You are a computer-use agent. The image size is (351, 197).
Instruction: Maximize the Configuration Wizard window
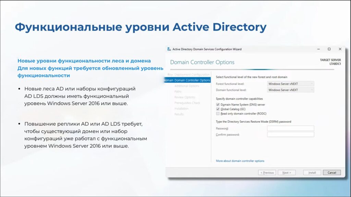[x=329, y=49]
